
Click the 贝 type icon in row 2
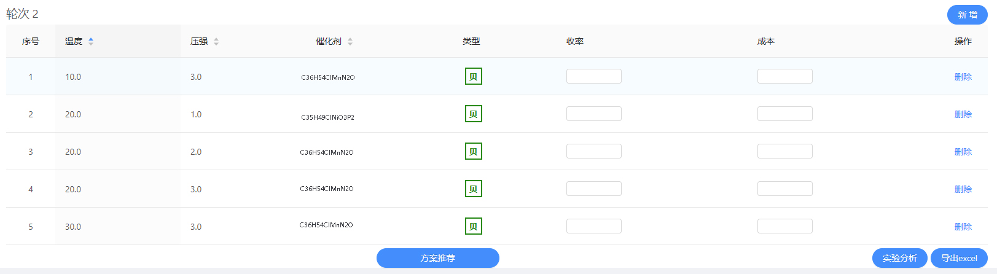[x=473, y=114]
